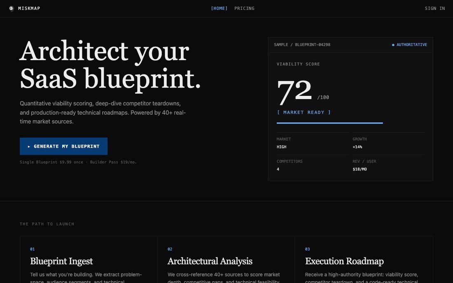Image resolution: width=453 pixels, height=283 pixels.
Task: Click the GROWTH value +14%
Action: (357, 147)
